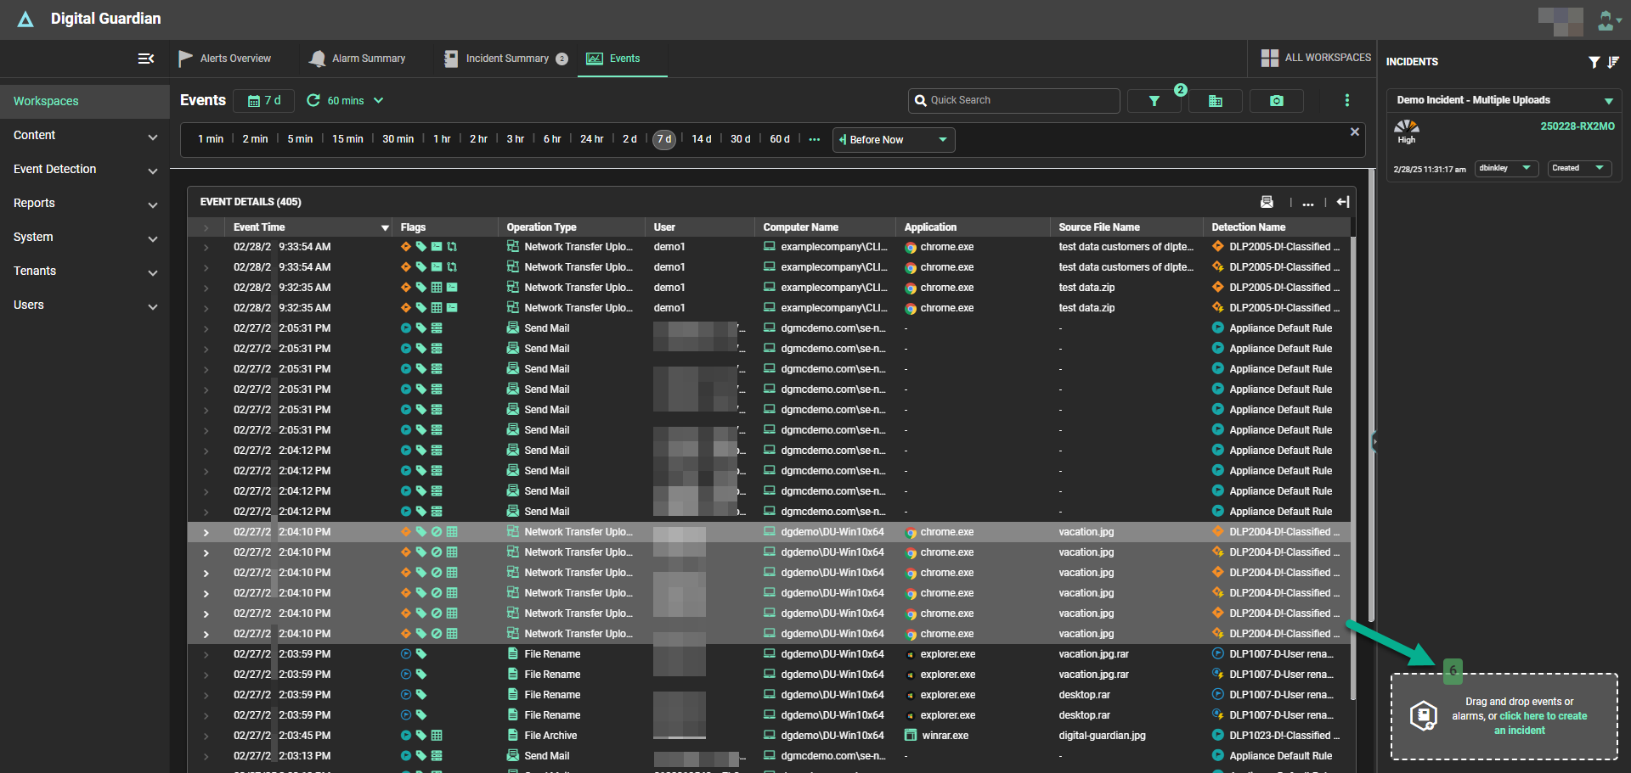Select the winrar.exe File Archive row

pyautogui.click(x=769, y=736)
